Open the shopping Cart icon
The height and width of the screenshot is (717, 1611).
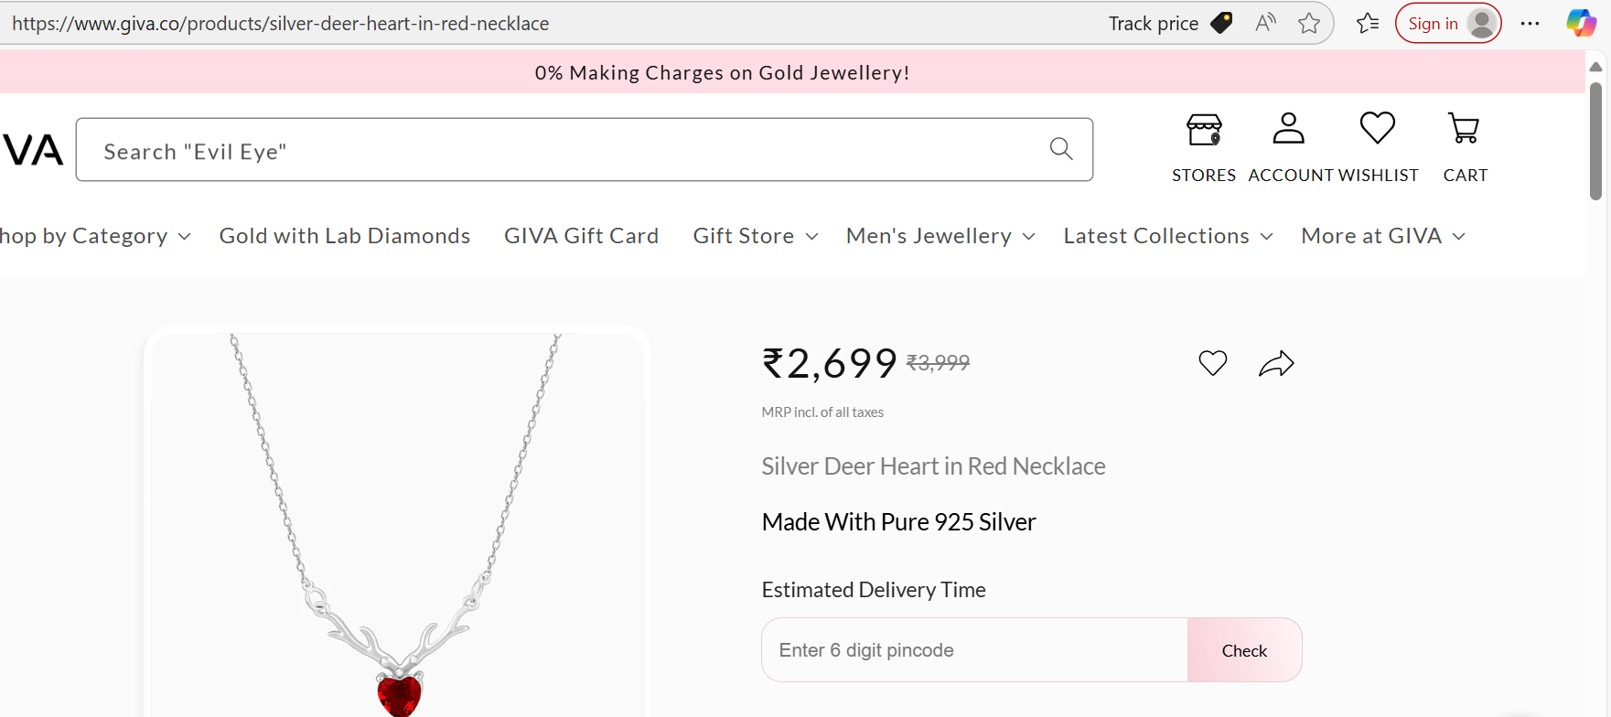[1464, 129]
